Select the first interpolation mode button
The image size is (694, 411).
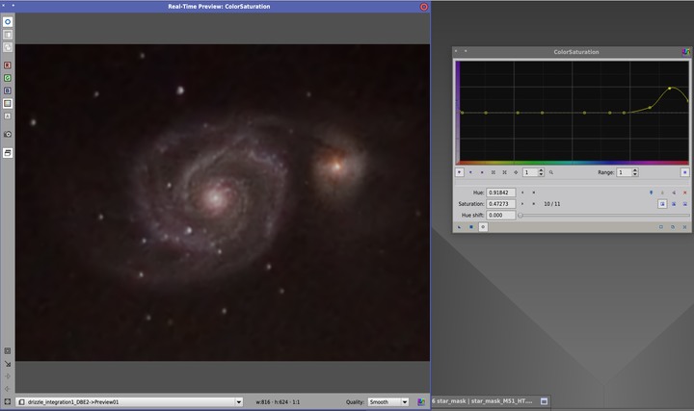click(662, 204)
